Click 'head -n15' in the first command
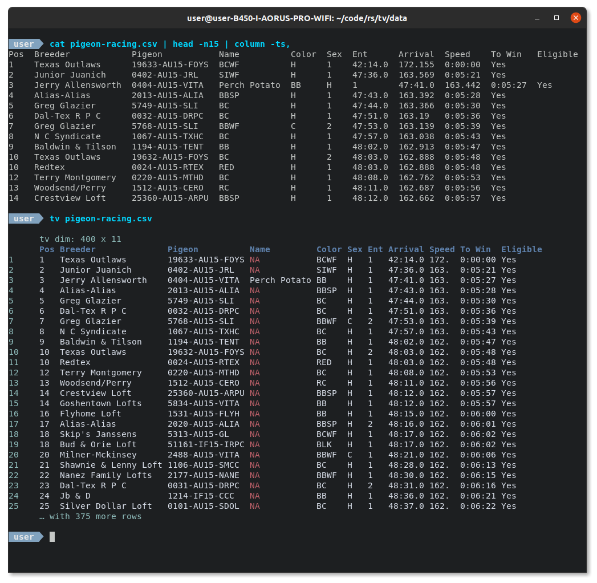 [196, 44]
